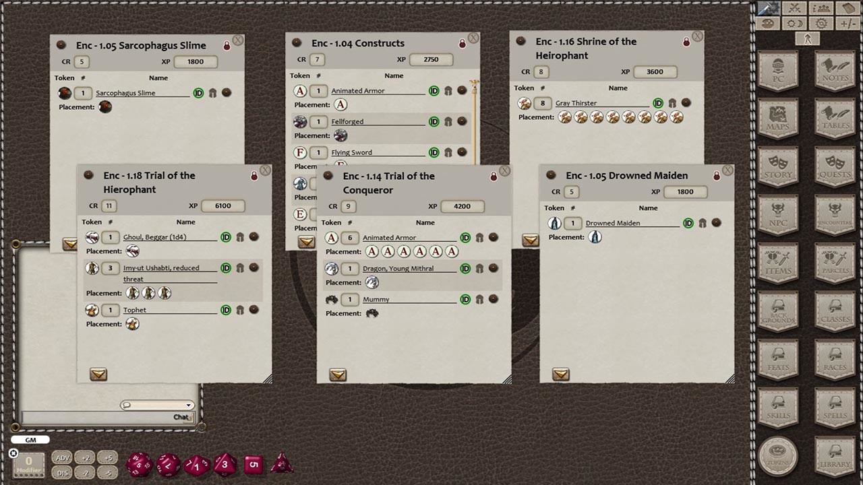The width and height of the screenshot is (863, 485).
Task: Open the Encounters sidebar panel
Action: click(834, 216)
